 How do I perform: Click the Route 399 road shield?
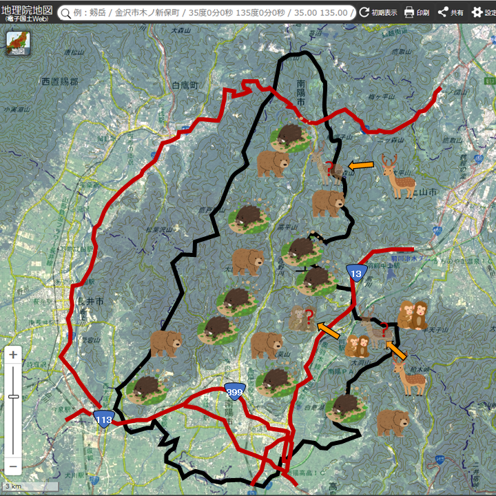coord(234,391)
